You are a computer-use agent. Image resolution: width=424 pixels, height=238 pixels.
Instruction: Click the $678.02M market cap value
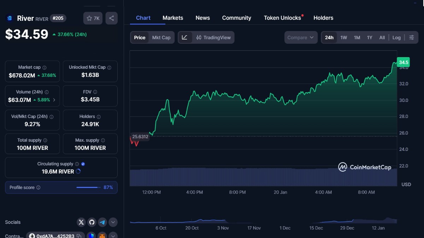coord(22,75)
